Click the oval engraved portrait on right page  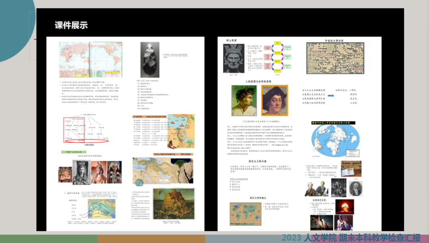[x=356, y=188]
